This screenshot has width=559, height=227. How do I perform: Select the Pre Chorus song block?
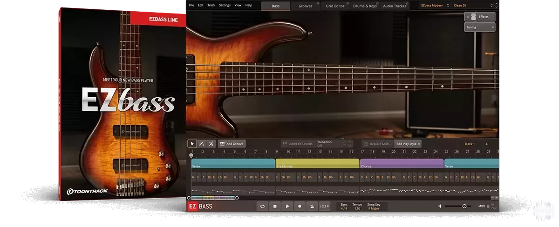pos(317,164)
